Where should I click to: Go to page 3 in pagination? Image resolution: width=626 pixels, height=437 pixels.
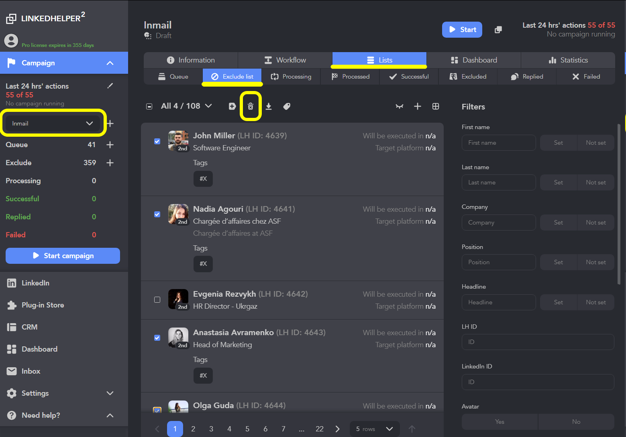pos(211,429)
